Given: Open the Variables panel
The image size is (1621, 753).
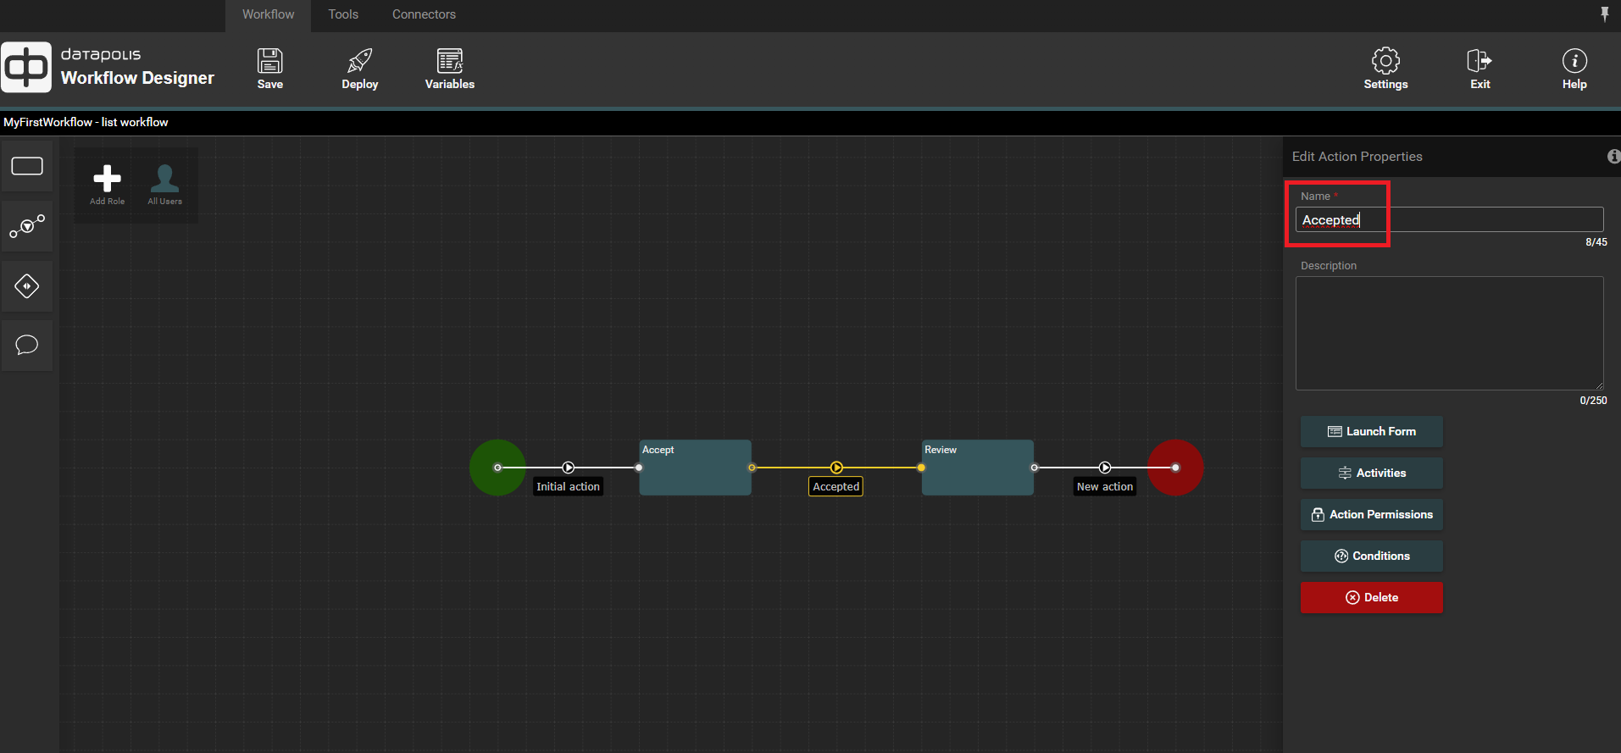Looking at the screenshot, I should (449, 68).
